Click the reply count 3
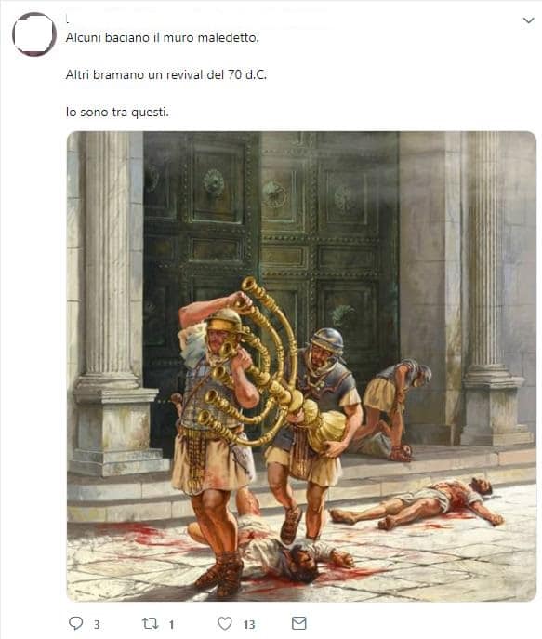Screen dimensions: 542x639 click(x=97, y=624)
